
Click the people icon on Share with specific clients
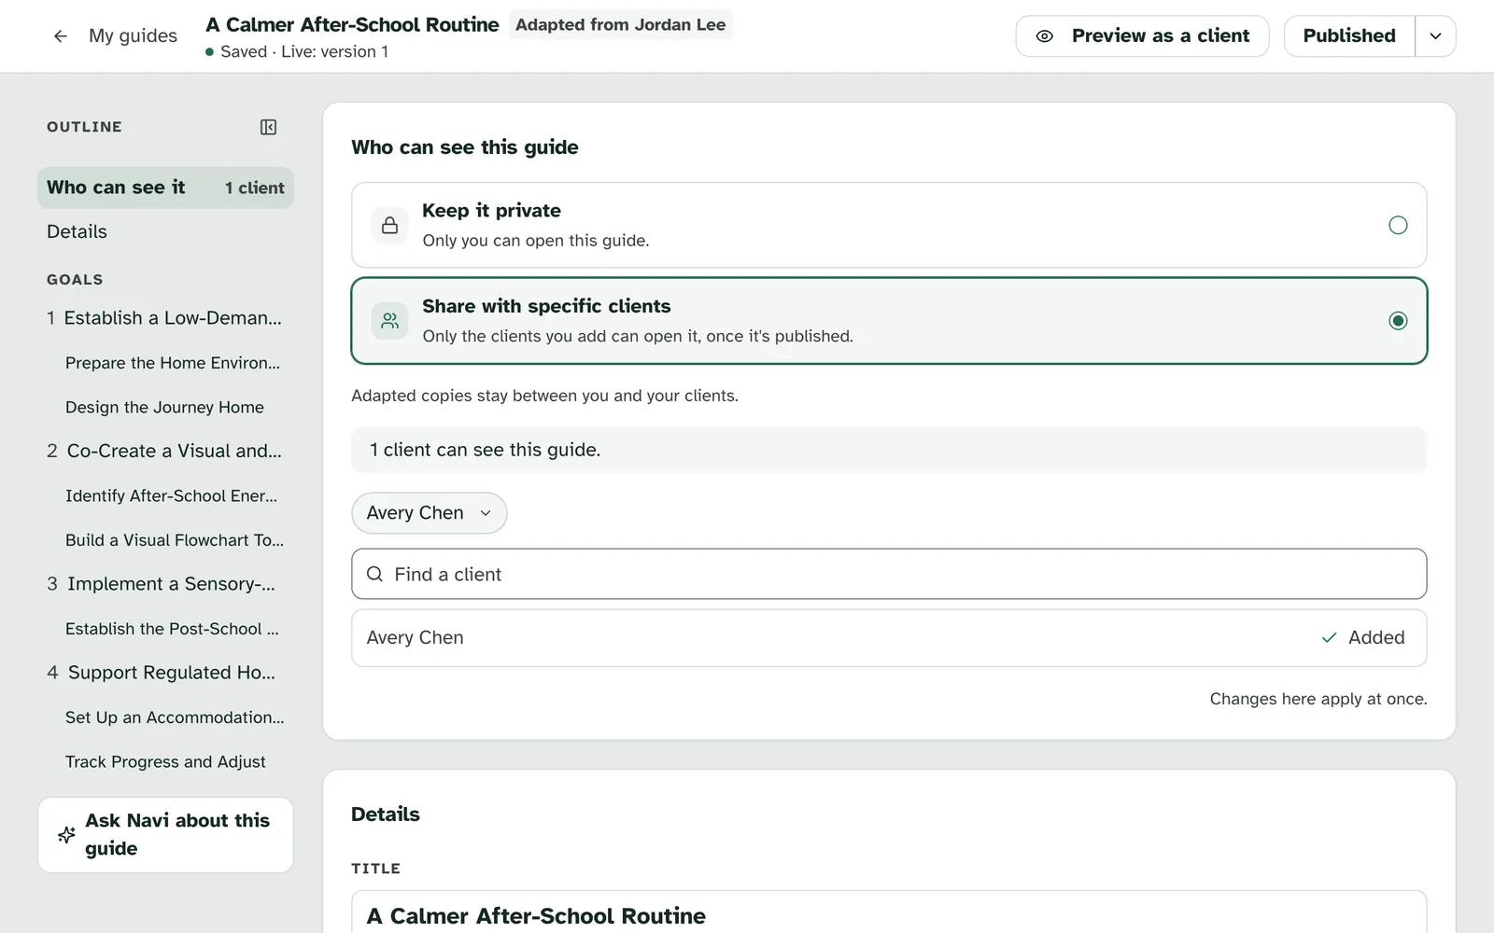click(389, 321)
